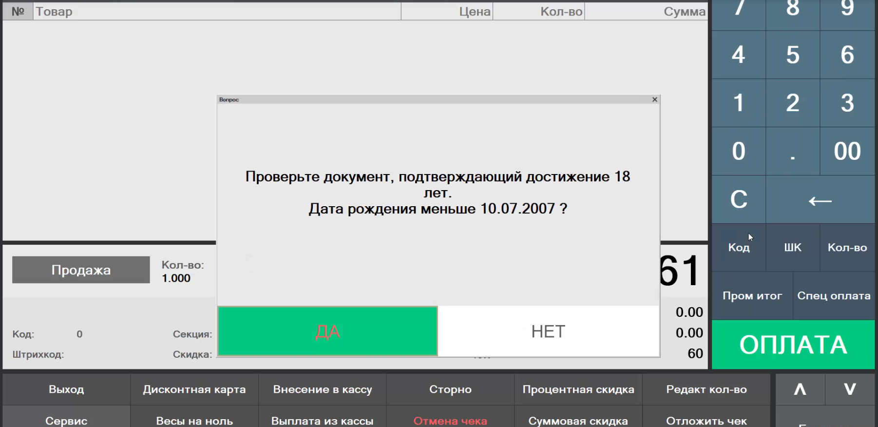Open Спец оплата special payment
878x427 pixels.
tap(834, 296)
